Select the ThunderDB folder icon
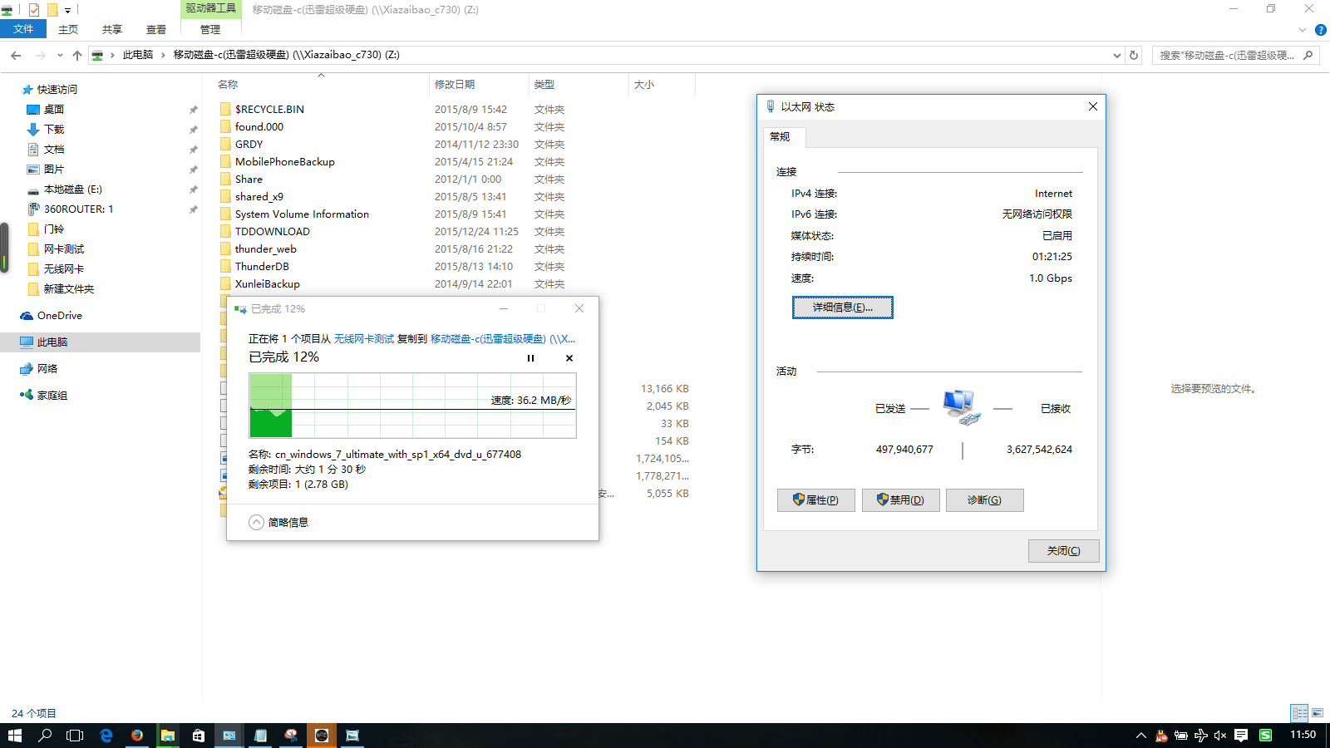Screen dimensions: 1330x748 225,267
